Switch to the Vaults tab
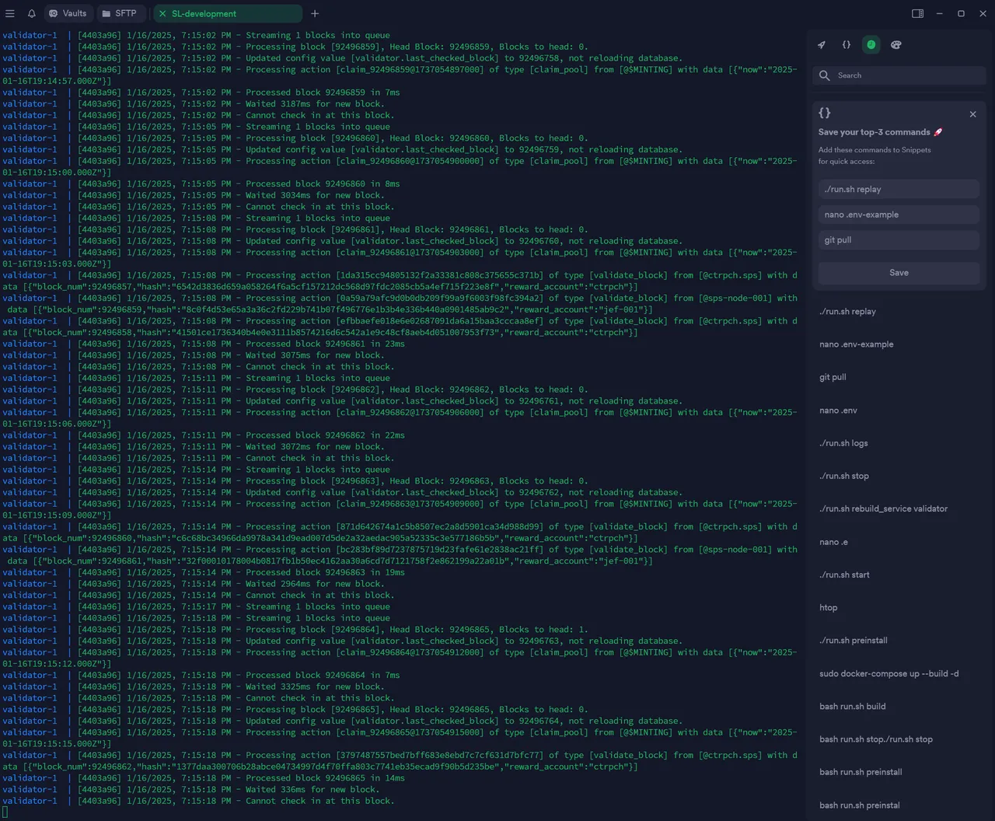The height and width of the screenshot is (821, 995). point(68,13)
